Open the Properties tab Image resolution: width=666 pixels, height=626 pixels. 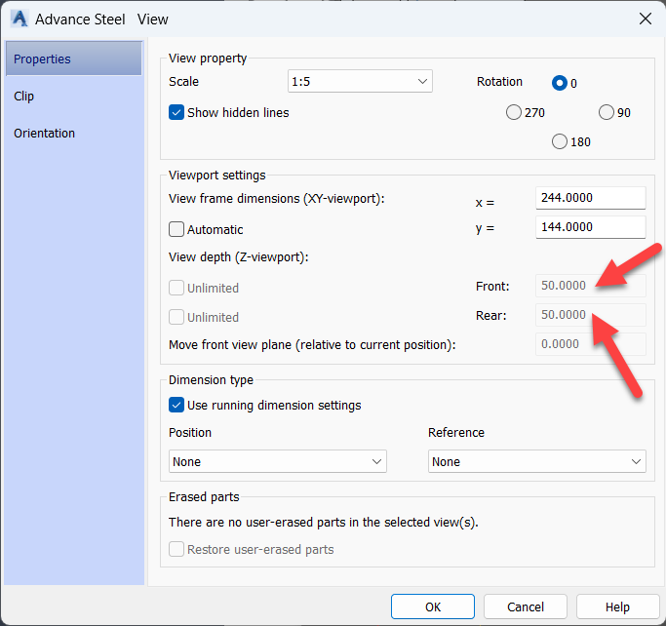[x=74, y=59]
